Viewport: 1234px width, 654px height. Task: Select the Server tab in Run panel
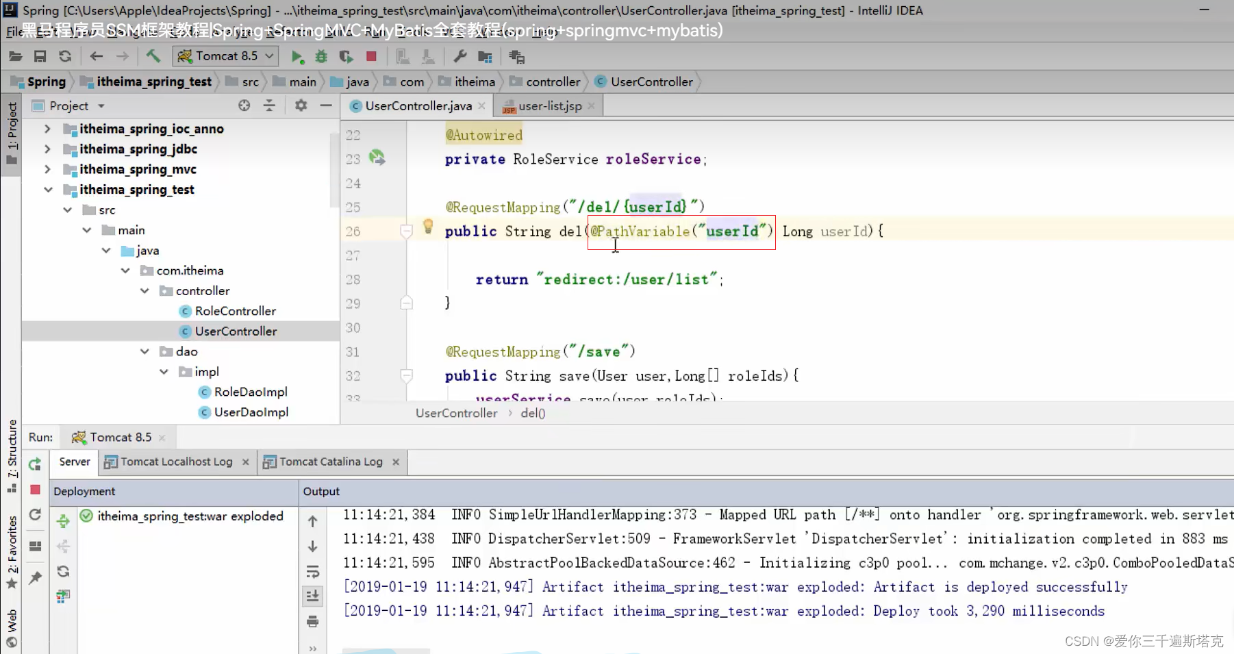(x=74, y=462)
